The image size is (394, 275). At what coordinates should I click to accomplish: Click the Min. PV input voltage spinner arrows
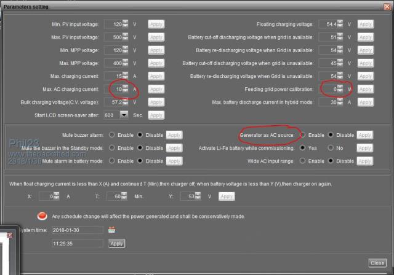pos(126,24)
